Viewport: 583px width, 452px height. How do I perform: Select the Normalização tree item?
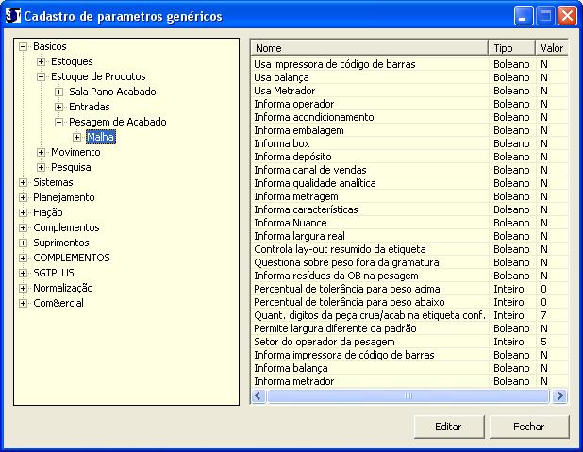63,288
